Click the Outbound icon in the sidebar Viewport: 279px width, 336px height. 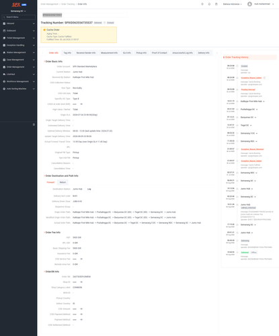point(4,31)
